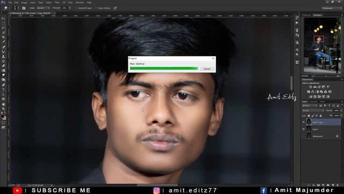Select the Rectangle shape tool
Screen dimensions: 344x194
[3, 99]
